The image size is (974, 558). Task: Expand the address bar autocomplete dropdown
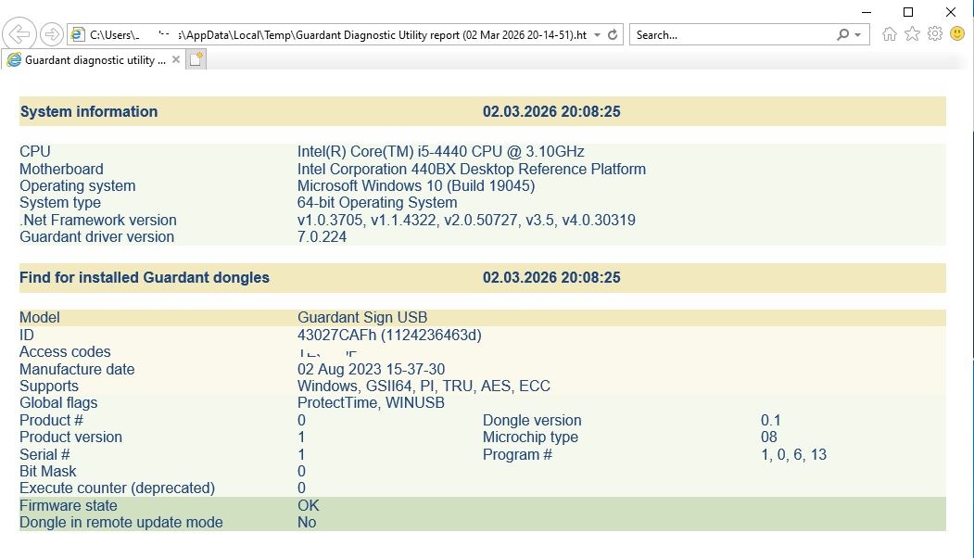click(x=597, y=34)
